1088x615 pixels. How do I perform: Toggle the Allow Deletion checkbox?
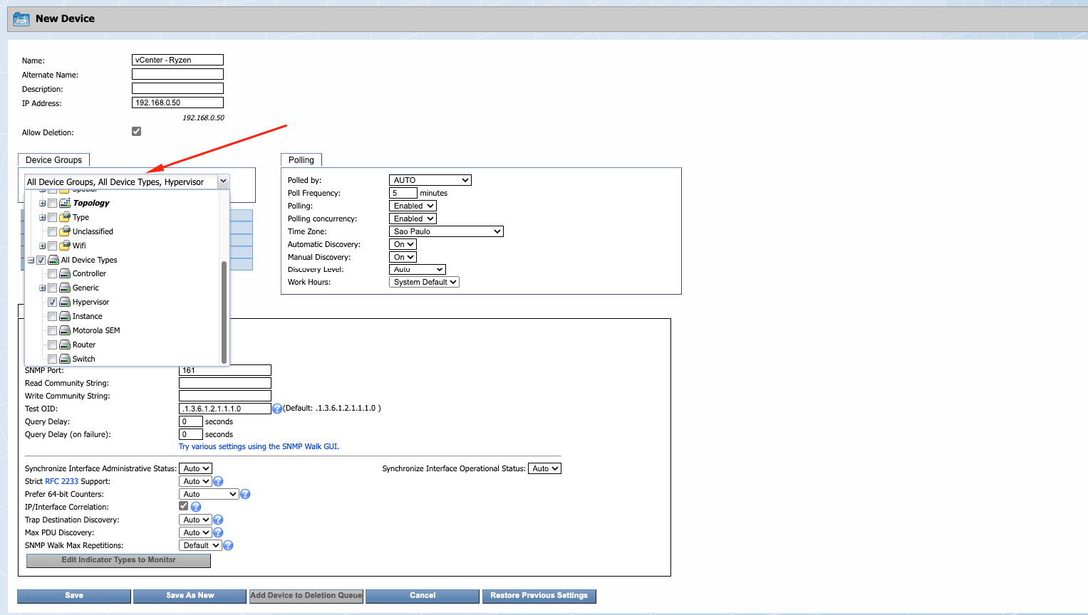coord(136,132)
